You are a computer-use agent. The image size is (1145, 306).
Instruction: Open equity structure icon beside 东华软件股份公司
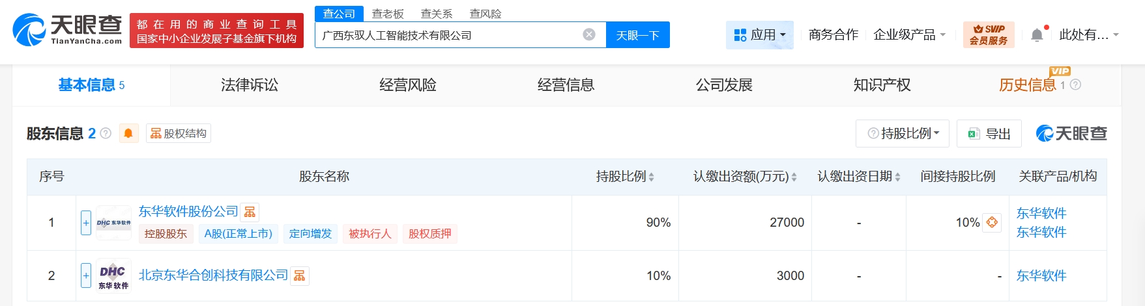pos(250,212)
